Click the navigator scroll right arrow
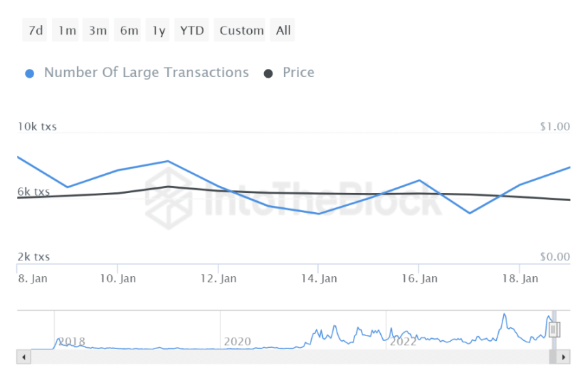587x373 pixels. click(564, 357)
